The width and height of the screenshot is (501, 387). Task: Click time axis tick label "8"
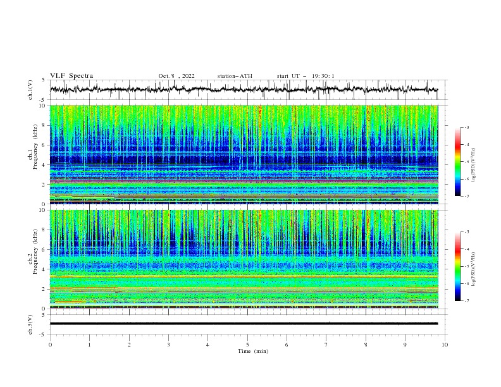pos(366,345)
